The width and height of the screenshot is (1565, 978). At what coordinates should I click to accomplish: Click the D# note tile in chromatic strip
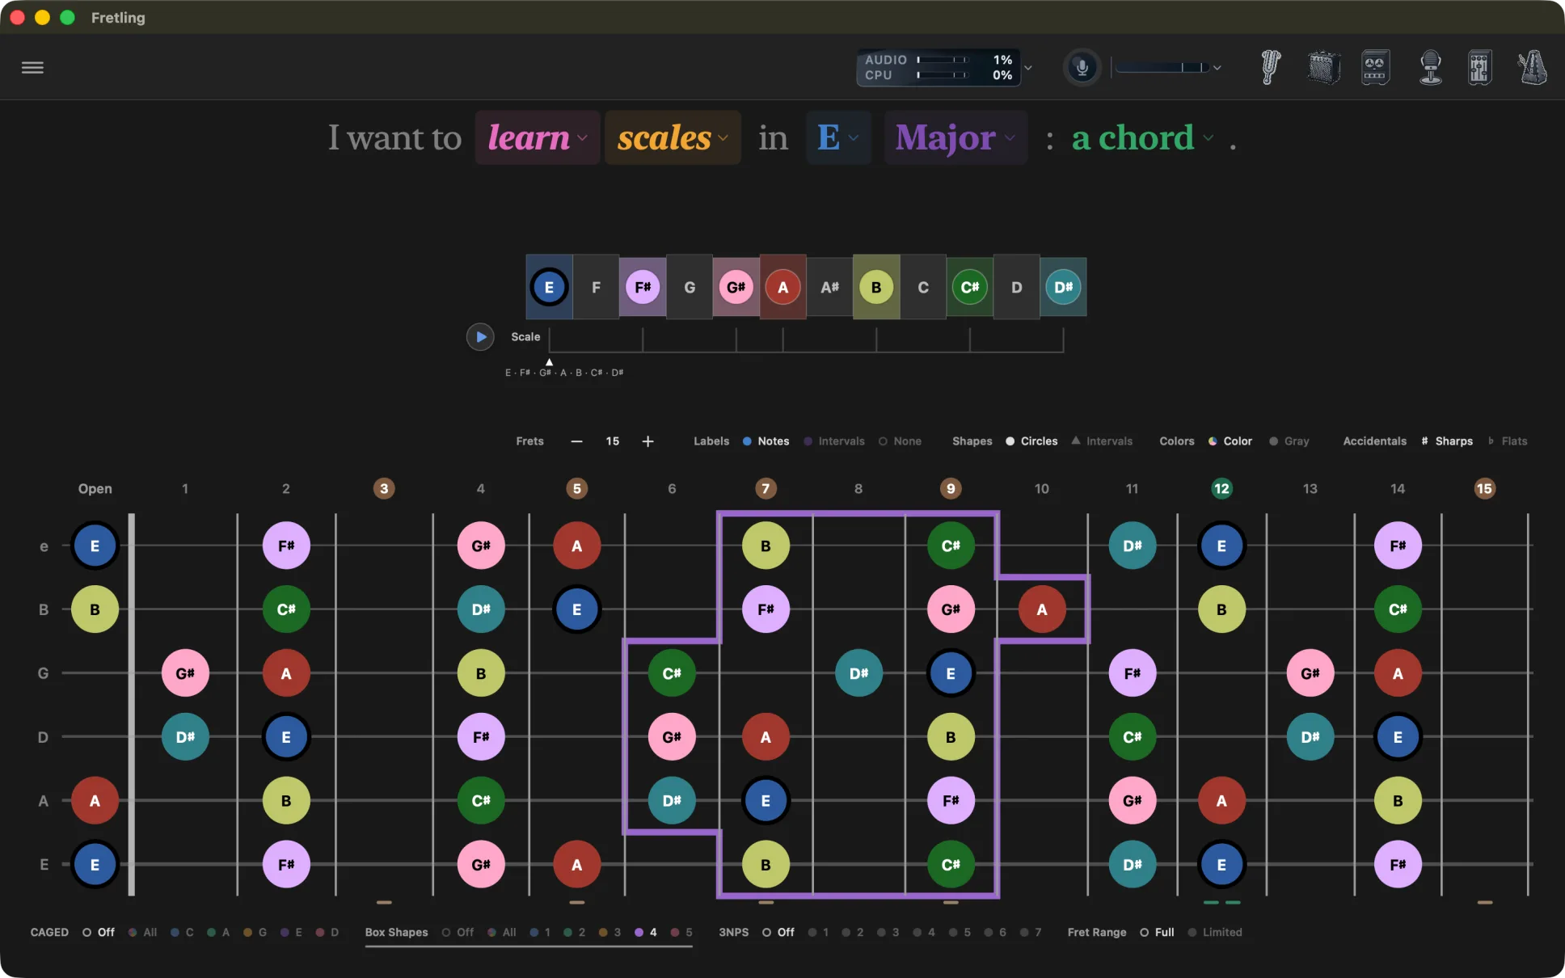point(1063,287)
